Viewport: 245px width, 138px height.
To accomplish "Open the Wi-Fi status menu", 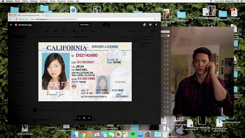I will [x=211, y=1].
